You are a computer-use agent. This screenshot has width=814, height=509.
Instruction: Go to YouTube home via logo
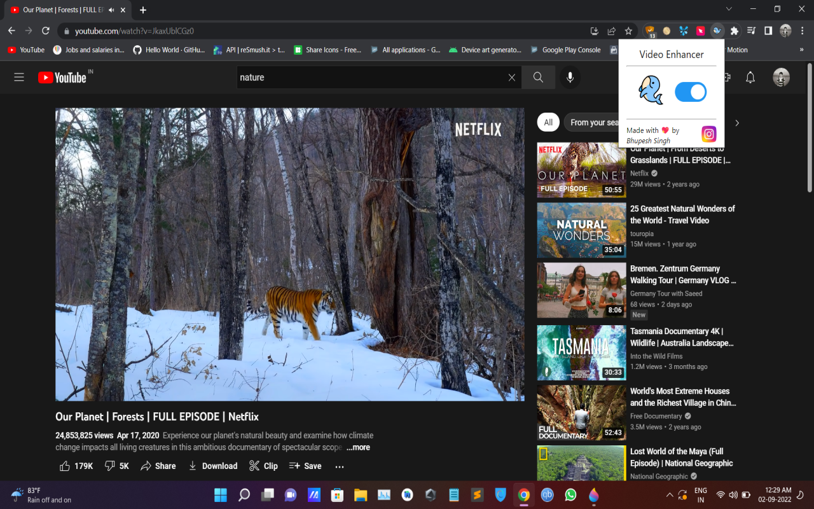tap(62, 77)
